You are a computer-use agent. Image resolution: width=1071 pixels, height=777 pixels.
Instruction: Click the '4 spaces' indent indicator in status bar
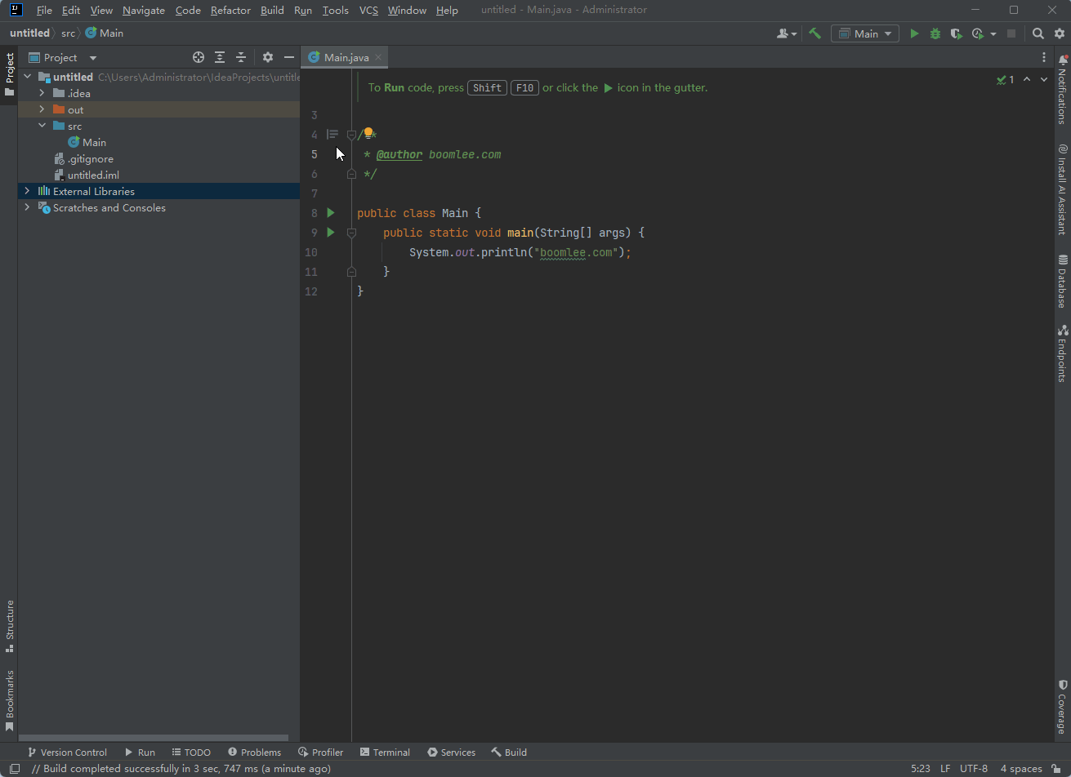tap(1021, 768)
